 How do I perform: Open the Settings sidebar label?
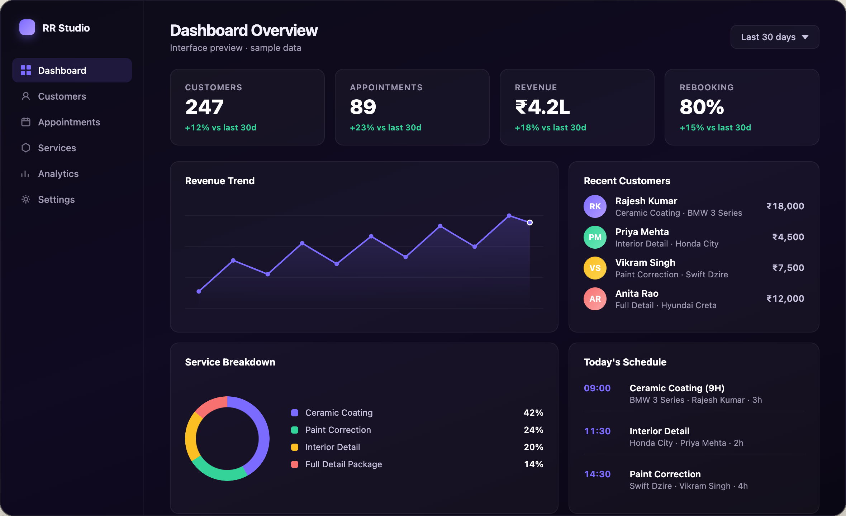(x=57, y=200)
